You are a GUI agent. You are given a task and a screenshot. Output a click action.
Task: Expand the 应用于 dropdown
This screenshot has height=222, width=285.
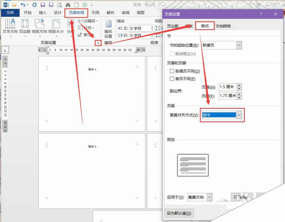click(x=209, y=197)
